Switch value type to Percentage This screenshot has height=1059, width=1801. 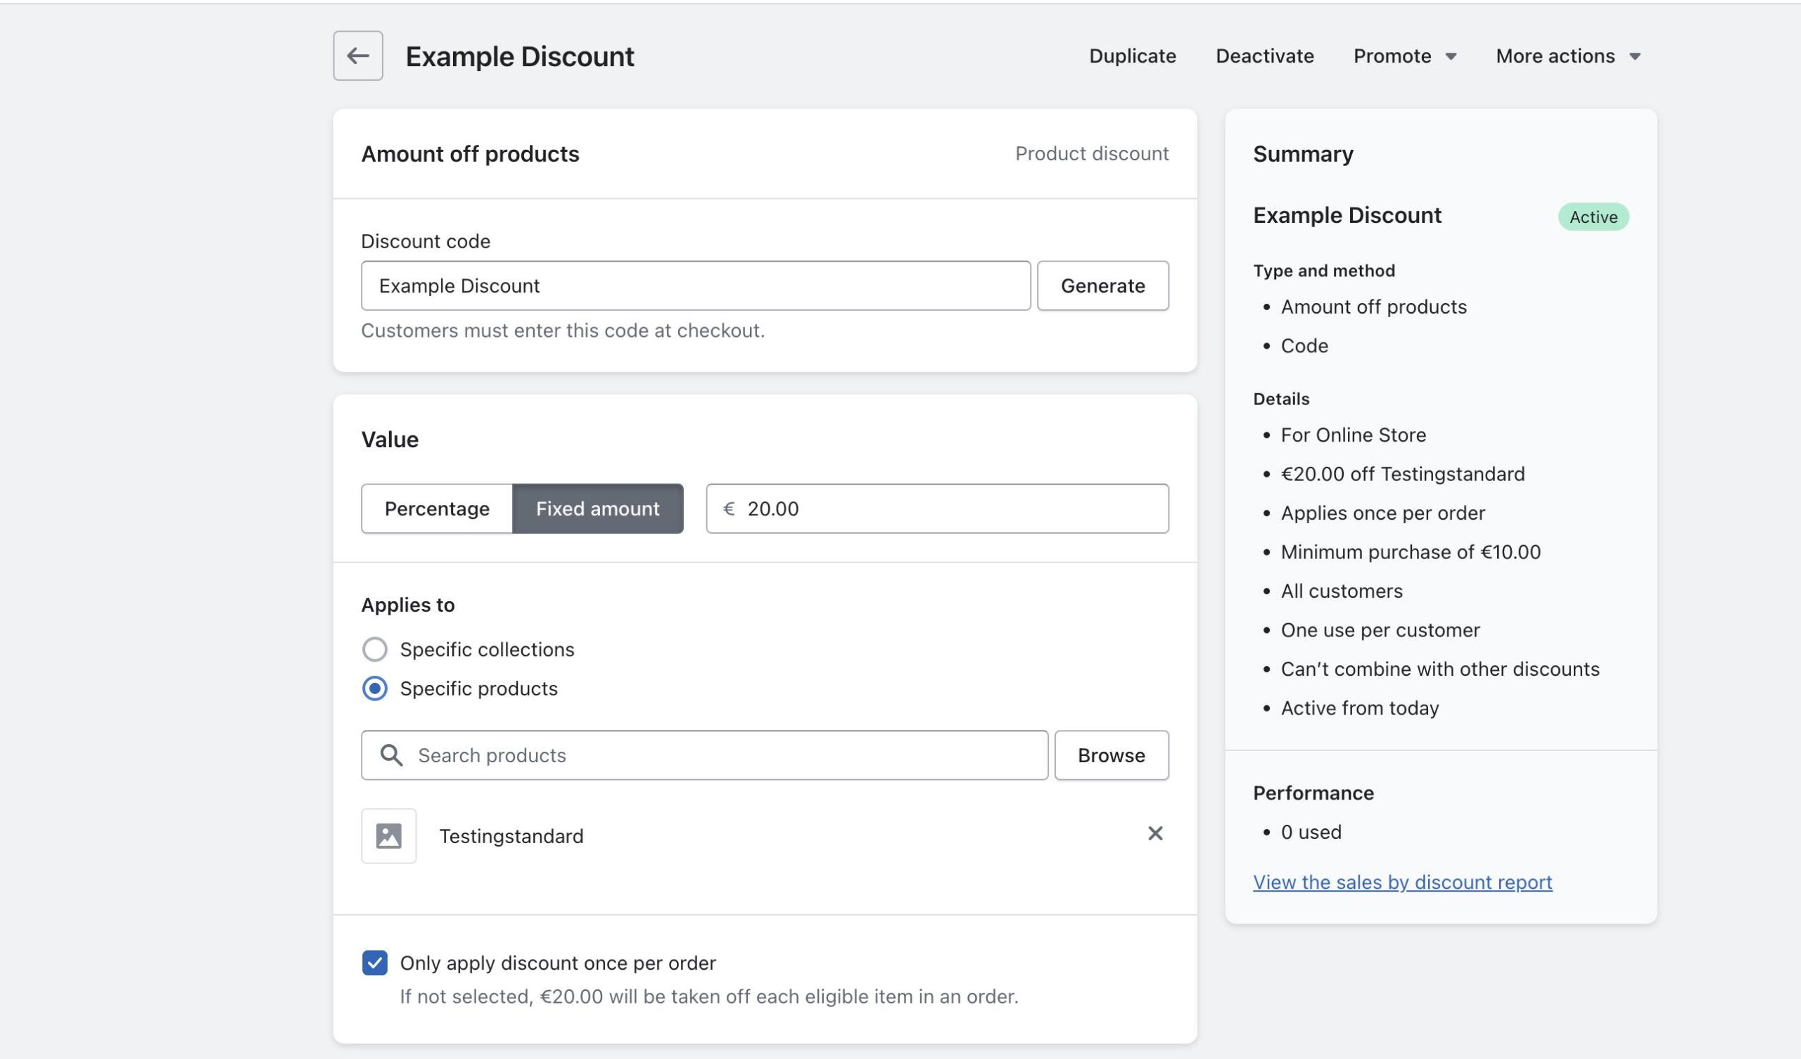coord(437,508)
